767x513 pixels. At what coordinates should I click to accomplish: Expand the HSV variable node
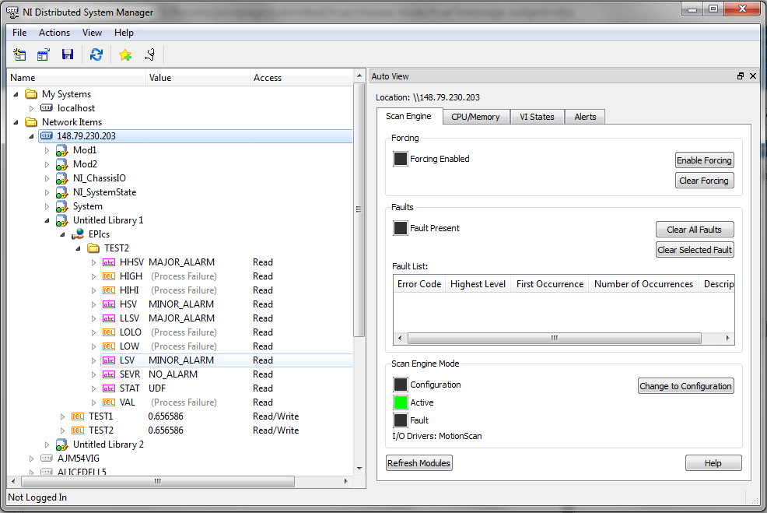pos(93,304)
